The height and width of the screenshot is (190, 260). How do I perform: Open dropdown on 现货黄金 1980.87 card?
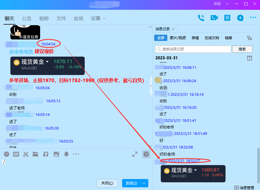pyautogui.click(x=196, y=170)
